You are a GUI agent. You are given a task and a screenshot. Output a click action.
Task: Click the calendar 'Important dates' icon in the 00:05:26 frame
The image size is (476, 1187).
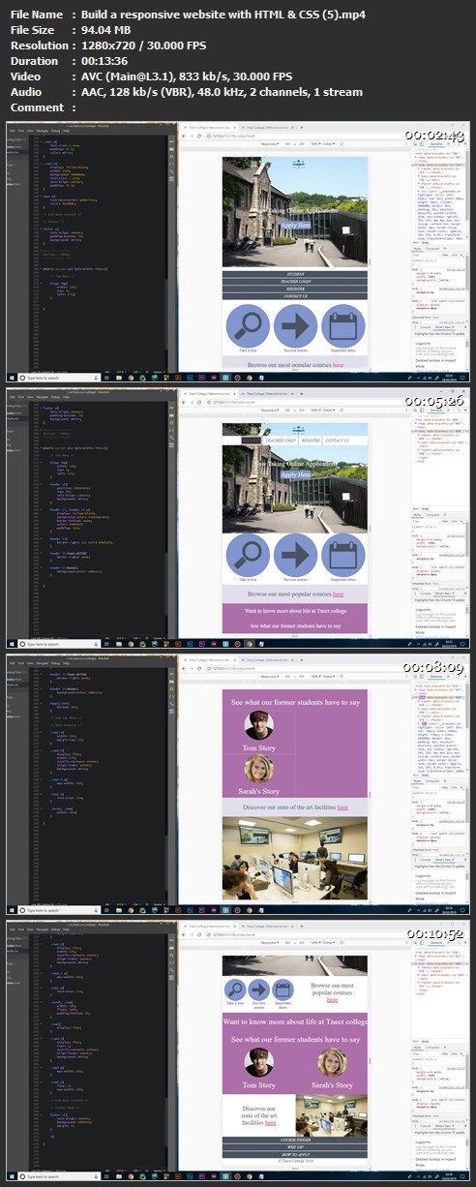coord(343,556)
